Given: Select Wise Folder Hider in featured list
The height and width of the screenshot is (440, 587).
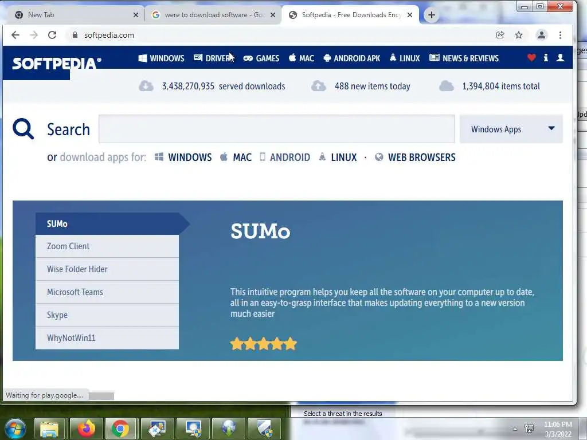Looking at the screenshot, I should 107,269.
